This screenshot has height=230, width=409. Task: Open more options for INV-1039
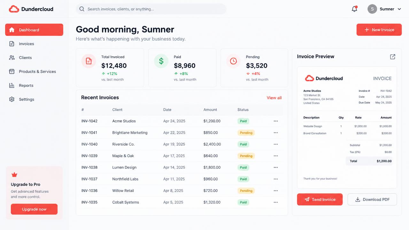coord(276,156)
